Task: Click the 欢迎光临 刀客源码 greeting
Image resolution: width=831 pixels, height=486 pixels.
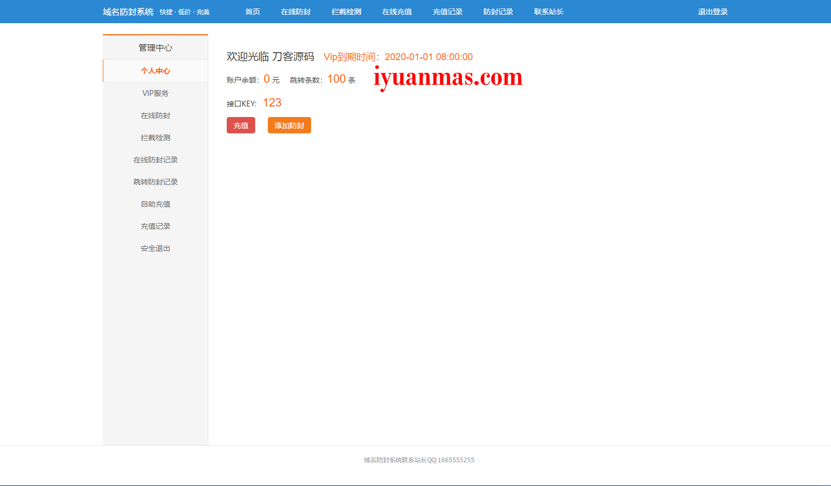Action: [x=270, y=56]
